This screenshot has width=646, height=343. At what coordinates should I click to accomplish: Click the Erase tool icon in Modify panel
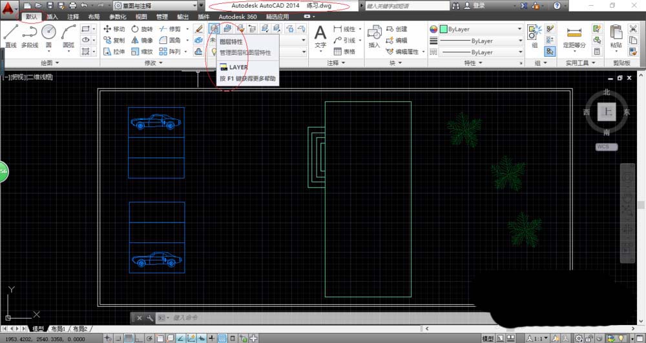coord(198,29)
